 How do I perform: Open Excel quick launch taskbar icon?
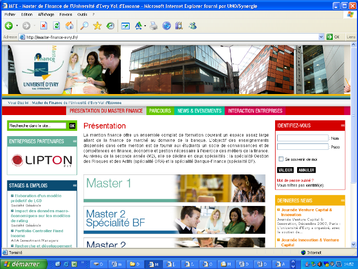tap(74, 264)
